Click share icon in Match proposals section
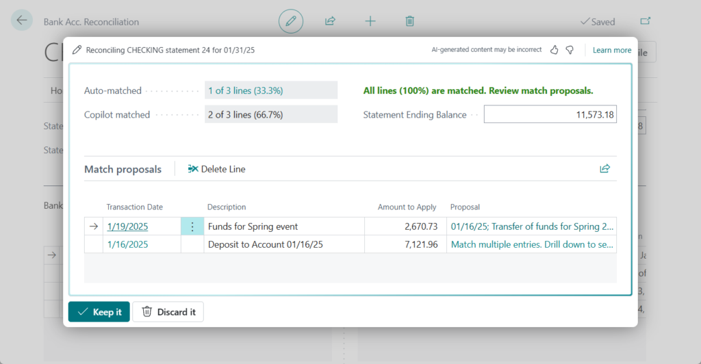Screen dimensions: 701x364 [x=604, y=168]
